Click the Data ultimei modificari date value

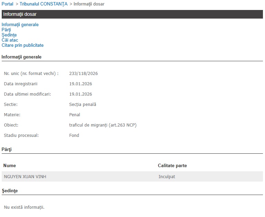tap(80, 94)
